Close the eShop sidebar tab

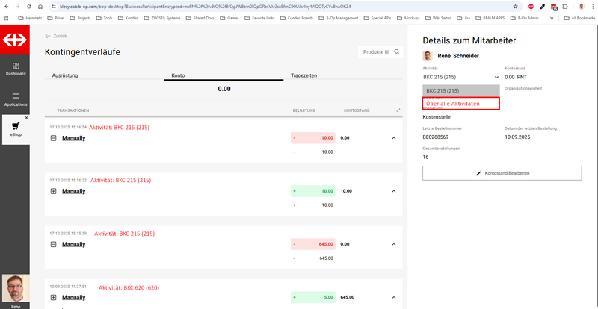(x=27, y=118)
